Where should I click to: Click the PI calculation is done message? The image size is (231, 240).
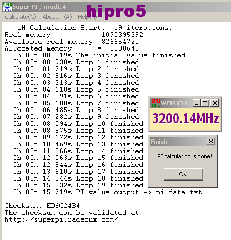185,156
